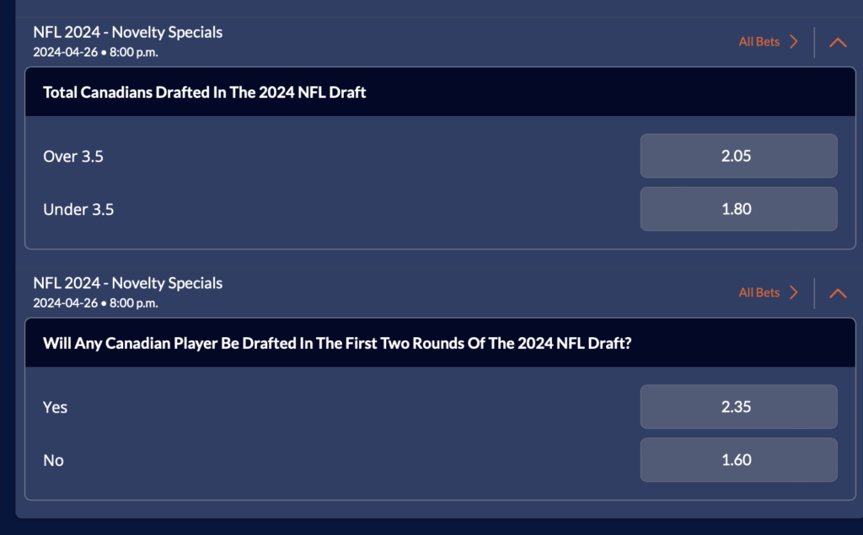Click the Over 3.5 selection label
863x535 pixels.
[73, 156]
